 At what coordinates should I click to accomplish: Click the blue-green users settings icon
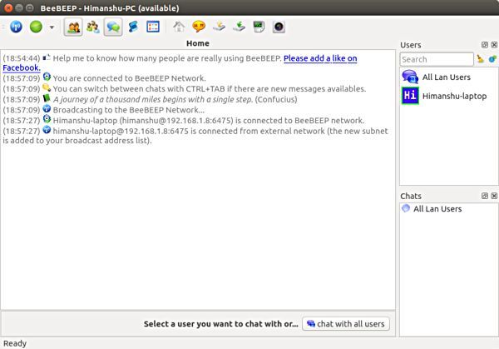point(492,59)
